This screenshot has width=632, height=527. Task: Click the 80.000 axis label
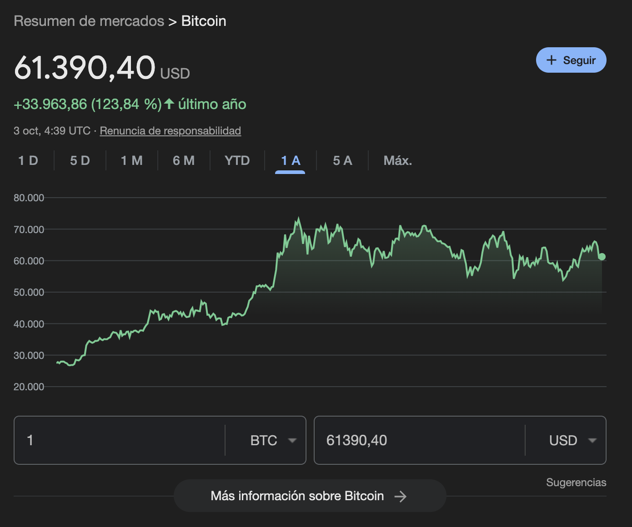(x=29, y=198)
